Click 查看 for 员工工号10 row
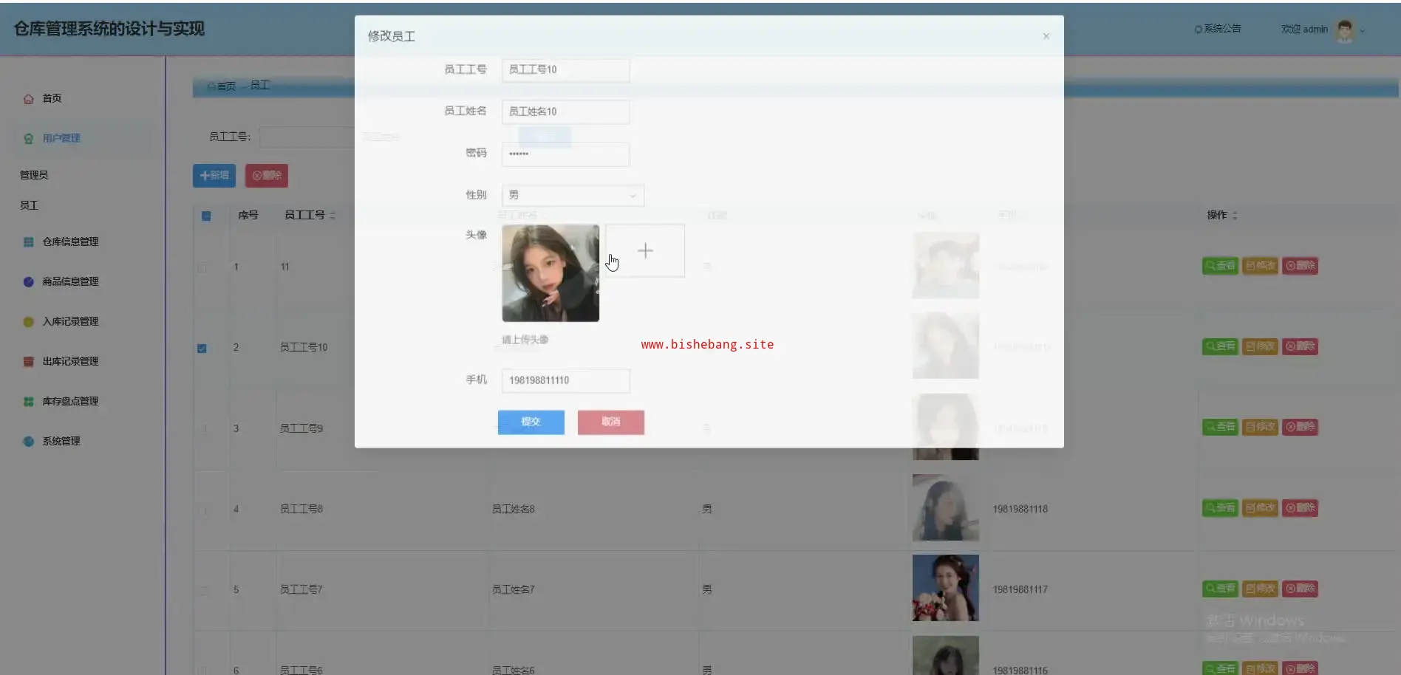1401x675 pixels. tap(1220, 346)
